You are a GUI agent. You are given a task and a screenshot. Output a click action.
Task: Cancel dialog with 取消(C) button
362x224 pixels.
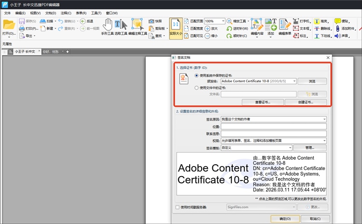(315, 219)
